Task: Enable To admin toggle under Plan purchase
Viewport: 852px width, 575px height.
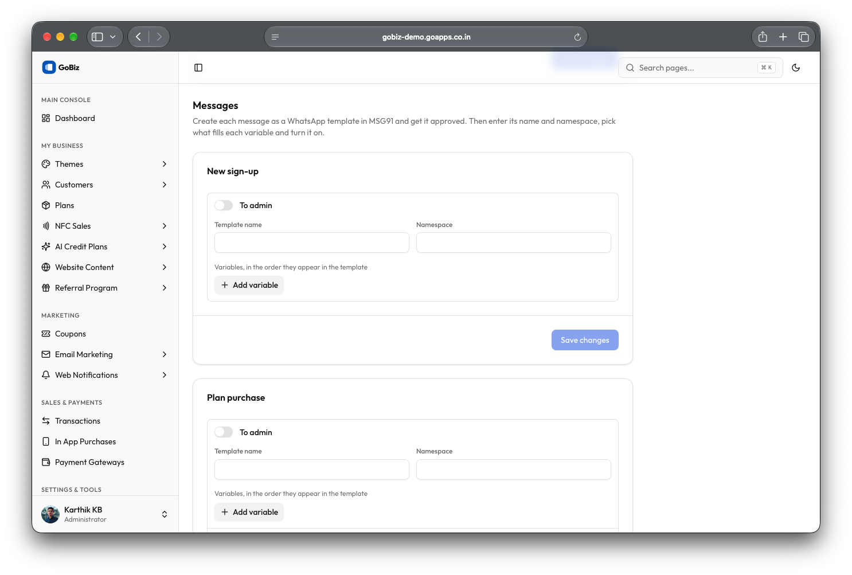Action: 224,432
